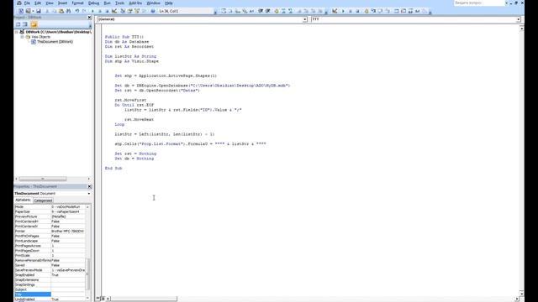This screenshot has height=302, width=538.
Task: Select the highlighted Title property row
Action: coord(50,294)
